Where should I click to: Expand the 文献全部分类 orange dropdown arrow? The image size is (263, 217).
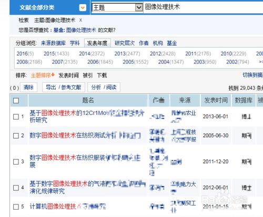83,8
